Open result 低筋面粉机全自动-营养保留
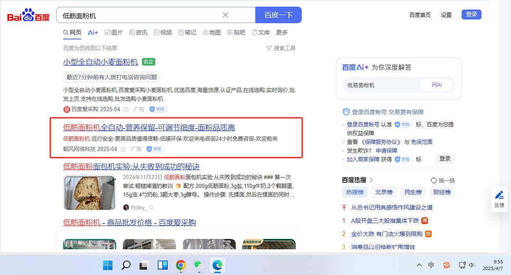 coord(149,127)
